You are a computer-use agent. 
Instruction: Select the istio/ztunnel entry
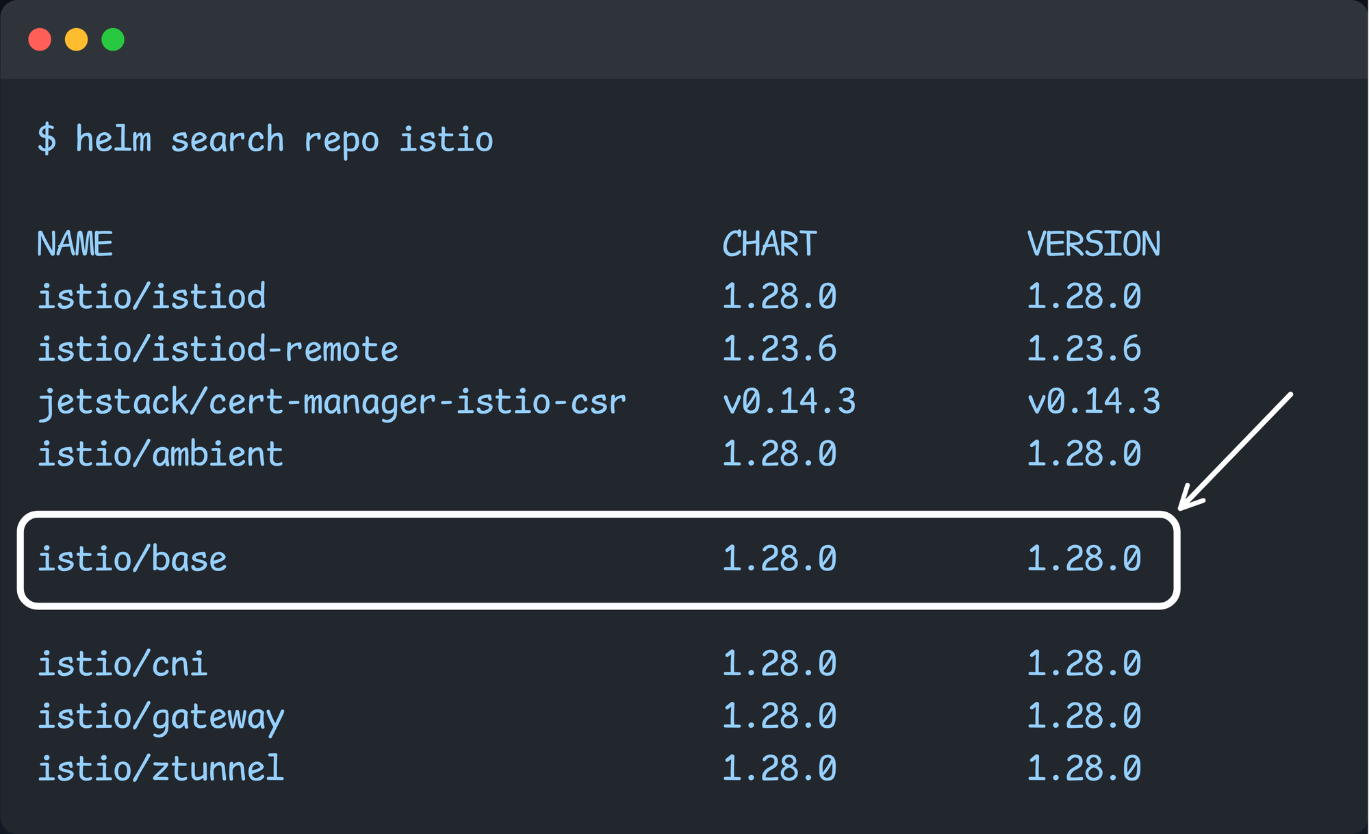[x=160, y=768]
